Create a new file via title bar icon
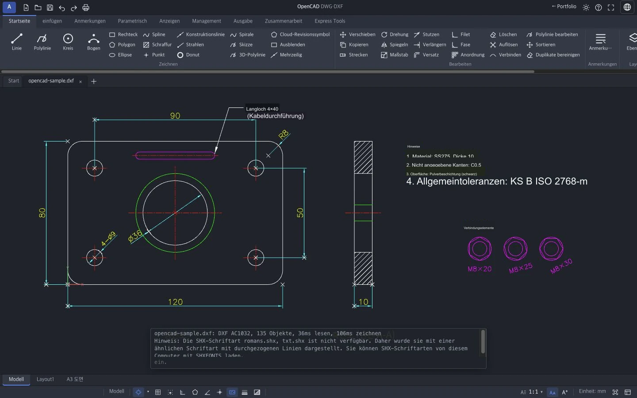This screenshot has height=398, width=637. [x=26, y=8]
